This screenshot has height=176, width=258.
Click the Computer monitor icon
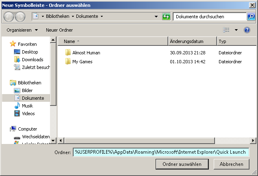coord(13,129)
